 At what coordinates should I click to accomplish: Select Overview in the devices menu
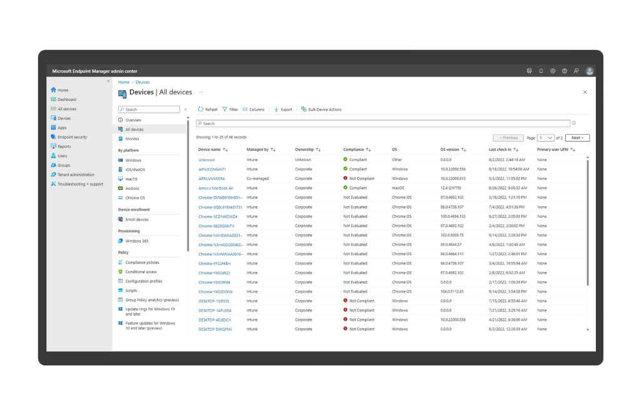tap(133, 120)
